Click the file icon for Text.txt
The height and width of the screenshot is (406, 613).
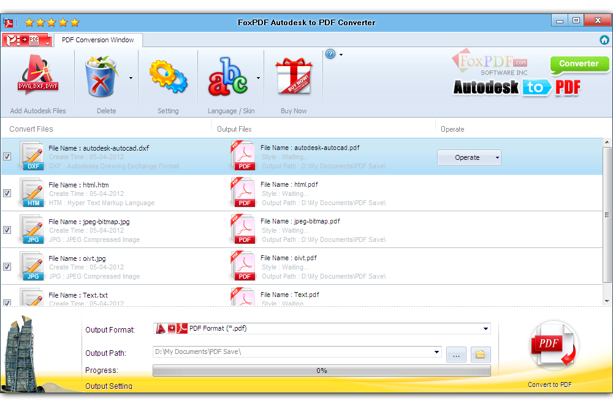32,297
